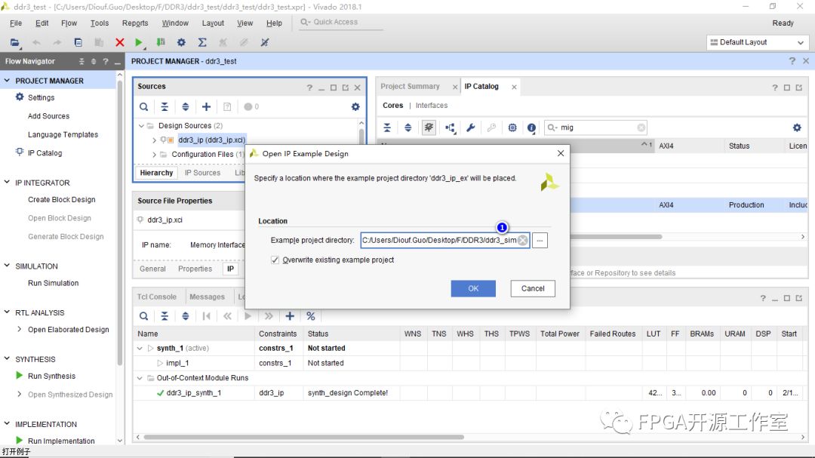Collapse the PROJECT MANAGER section

[x=7, y=81]
